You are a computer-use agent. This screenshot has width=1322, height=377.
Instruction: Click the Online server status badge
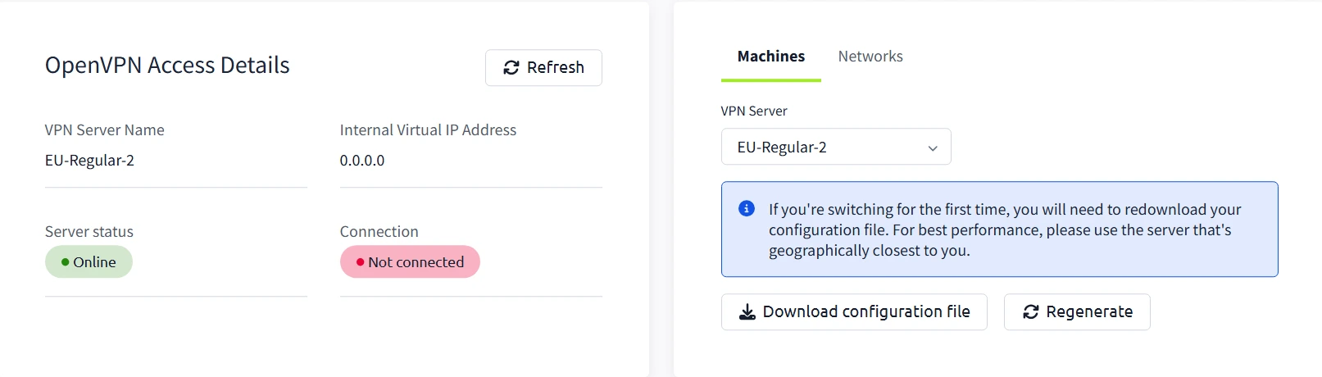[x=89, y=262]
